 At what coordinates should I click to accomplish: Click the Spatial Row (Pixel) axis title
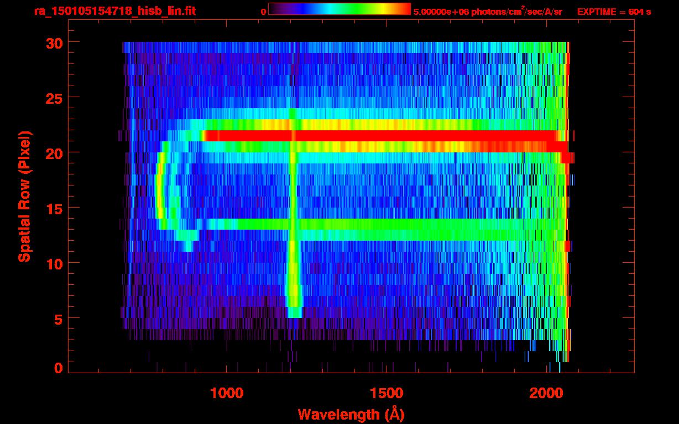24,197
